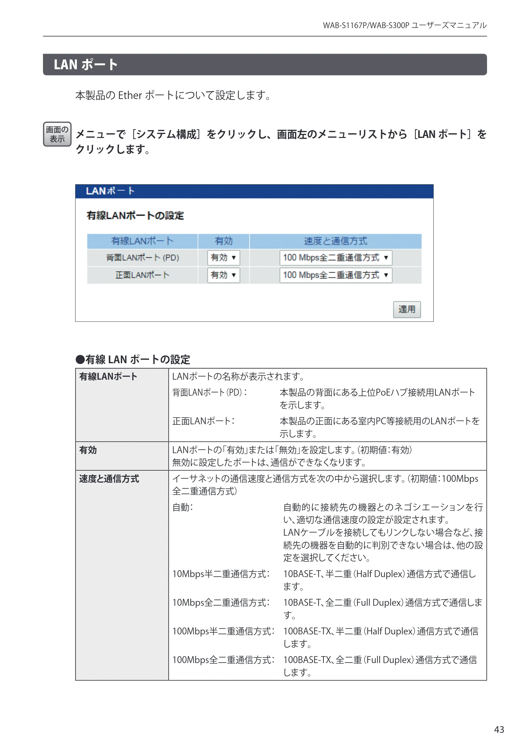Open the speed dropdown for 背面LANポート (PD)

[335, 258]
